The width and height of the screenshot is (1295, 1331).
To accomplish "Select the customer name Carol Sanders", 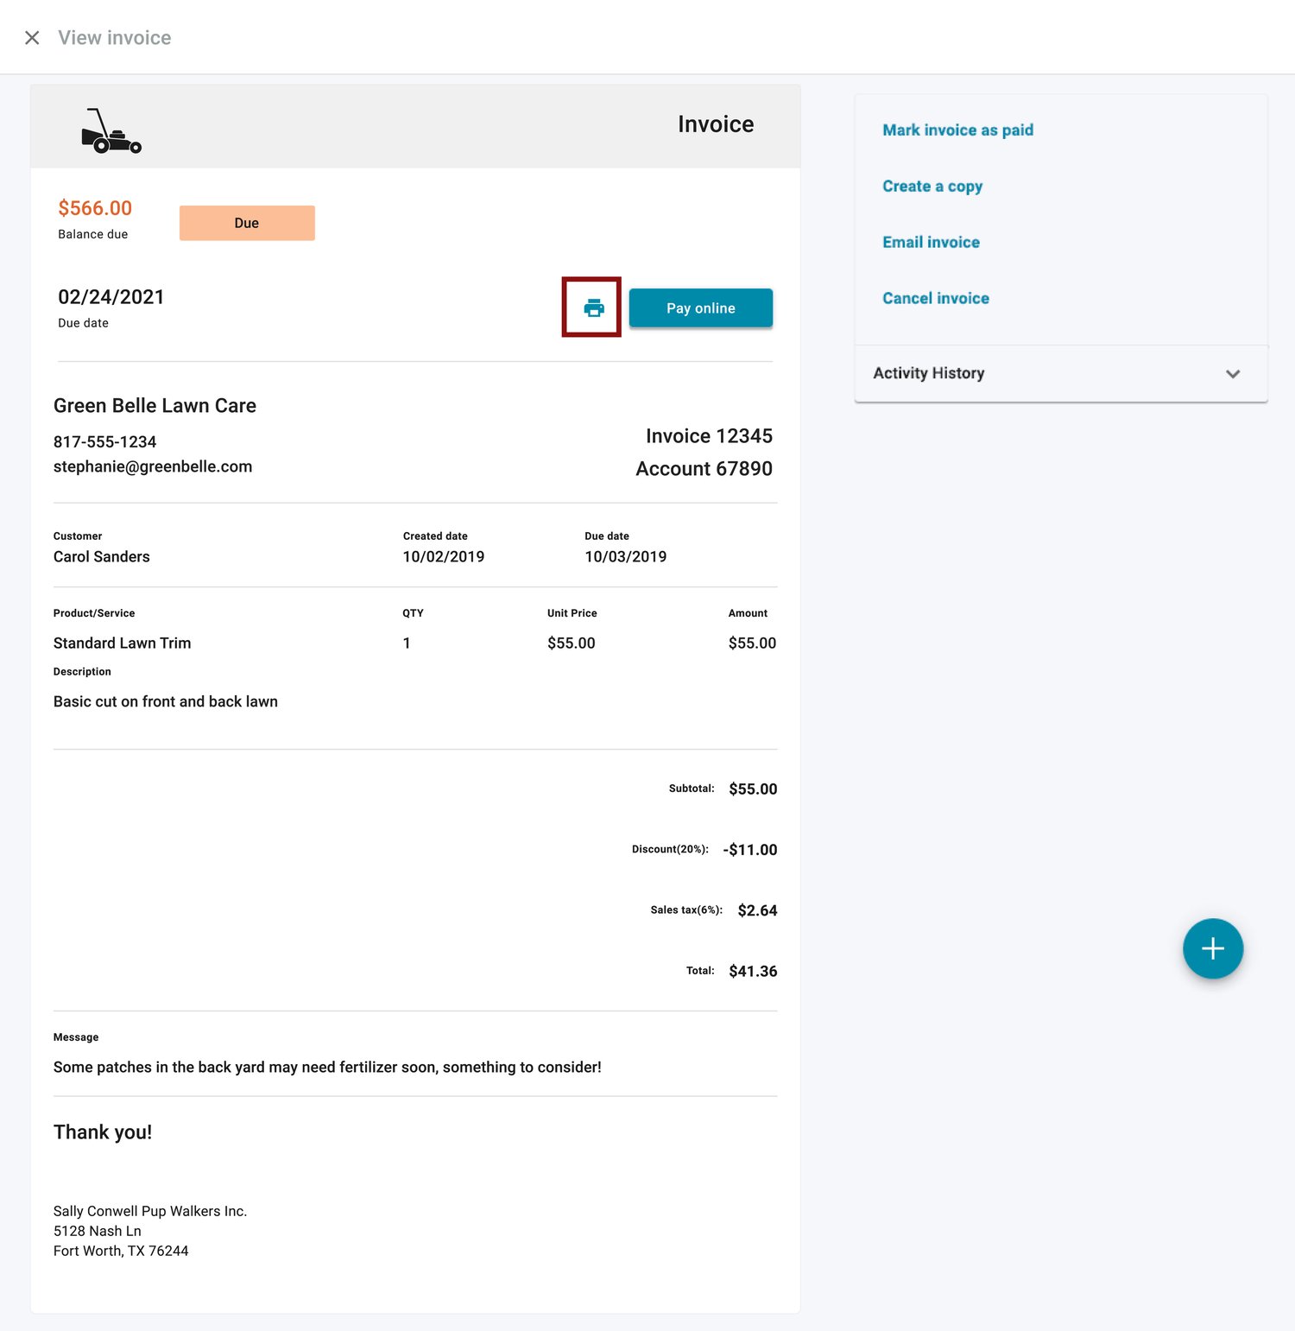I will pos(102,556).
